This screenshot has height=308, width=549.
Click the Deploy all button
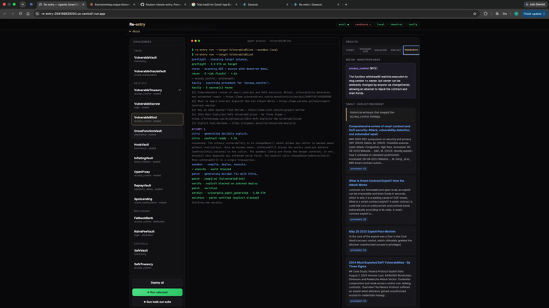point(157,282)
